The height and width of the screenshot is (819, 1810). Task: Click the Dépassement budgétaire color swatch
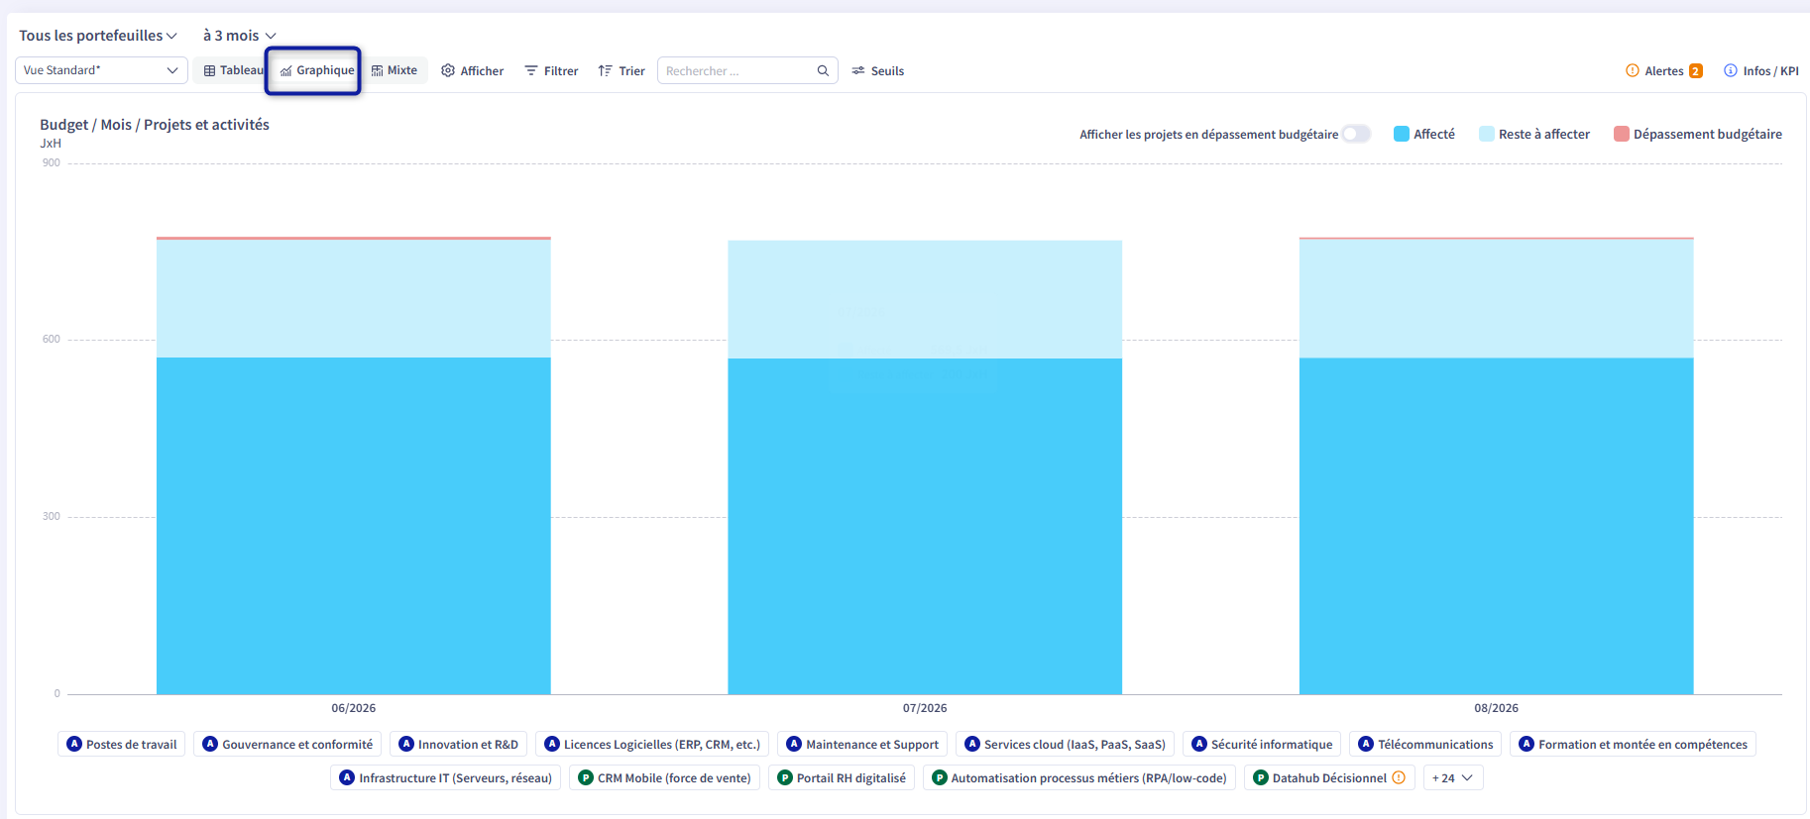tap(1622, 134)
